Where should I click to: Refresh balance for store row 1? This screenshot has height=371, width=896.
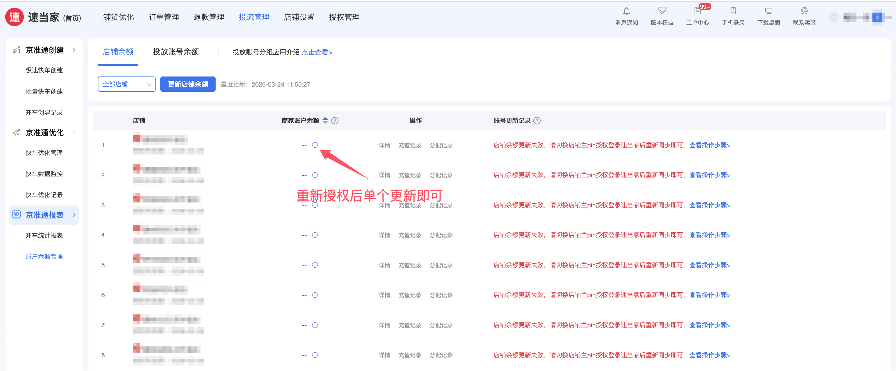[x=315, y=145]
